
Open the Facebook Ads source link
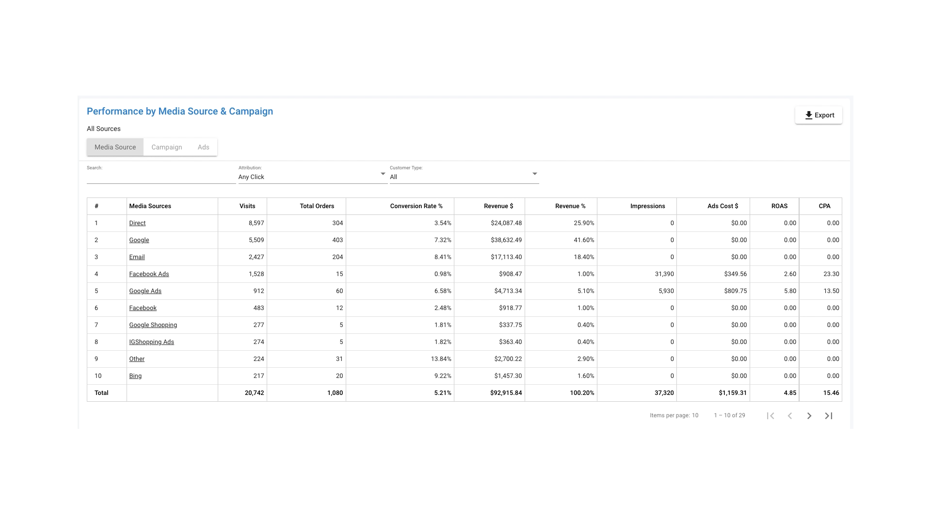(149, 274)
